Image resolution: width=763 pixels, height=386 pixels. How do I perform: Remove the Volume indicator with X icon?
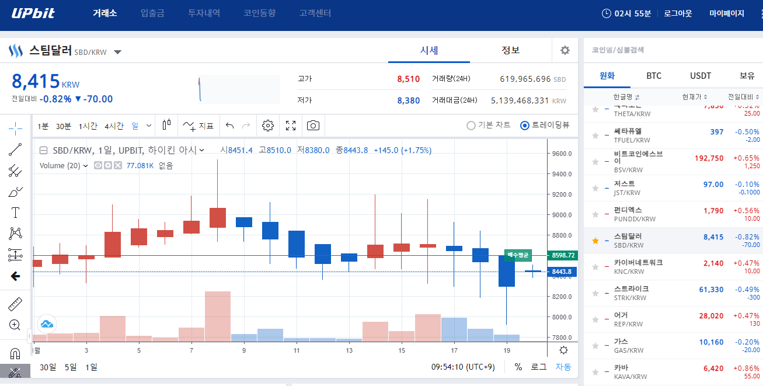(118, 166)
